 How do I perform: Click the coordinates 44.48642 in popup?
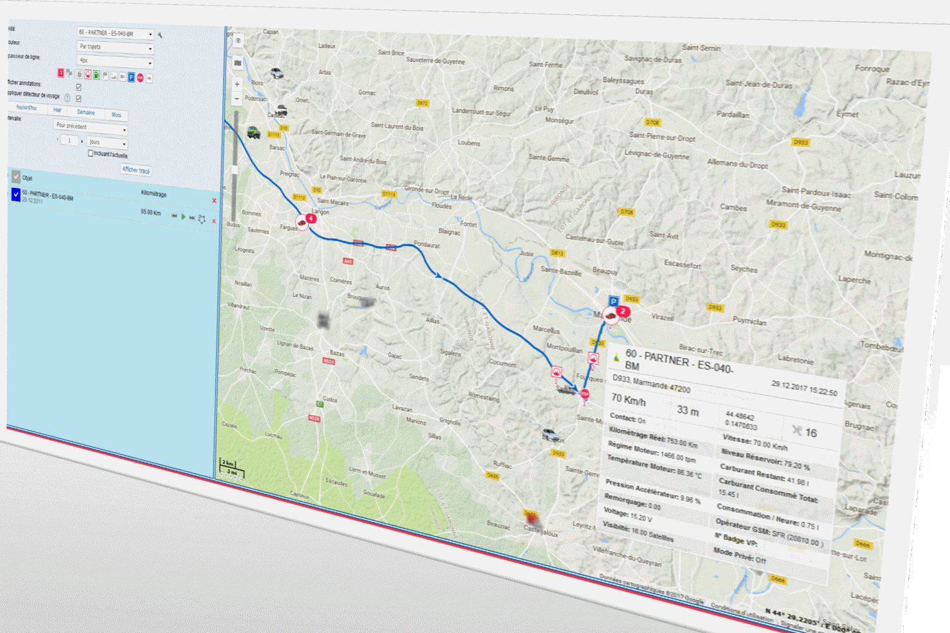click(741, 416)
